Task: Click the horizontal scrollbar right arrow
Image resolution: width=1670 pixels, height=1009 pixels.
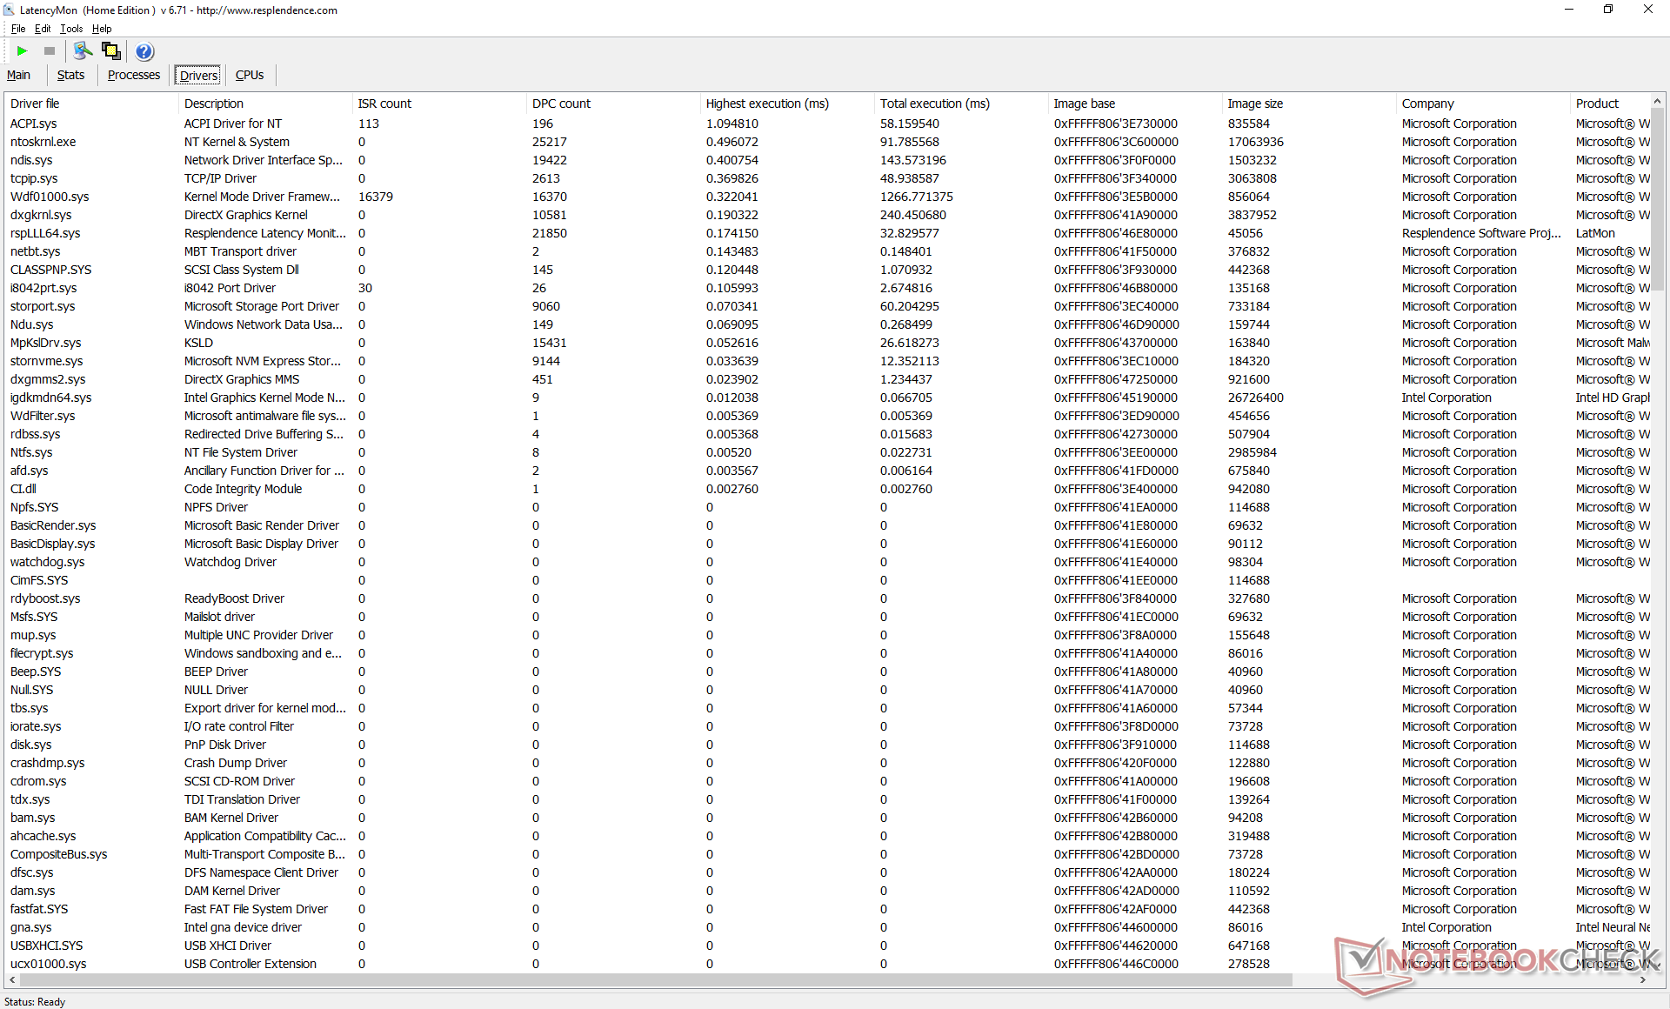Action: [x=1643, y=980]
